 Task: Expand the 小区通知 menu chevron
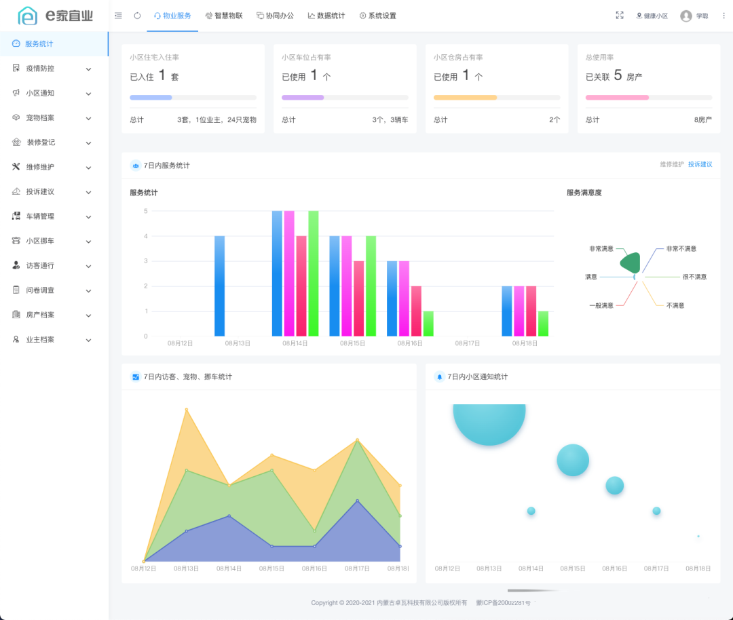88,94
